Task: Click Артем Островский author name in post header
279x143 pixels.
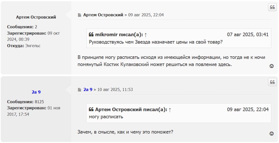Action: 103,15
